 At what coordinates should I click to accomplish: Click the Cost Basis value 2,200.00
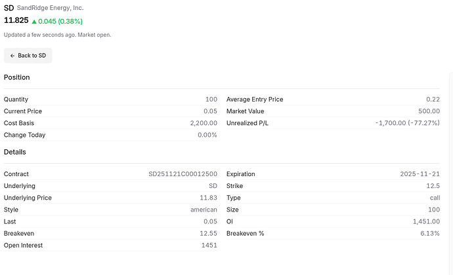click(204, 123)
